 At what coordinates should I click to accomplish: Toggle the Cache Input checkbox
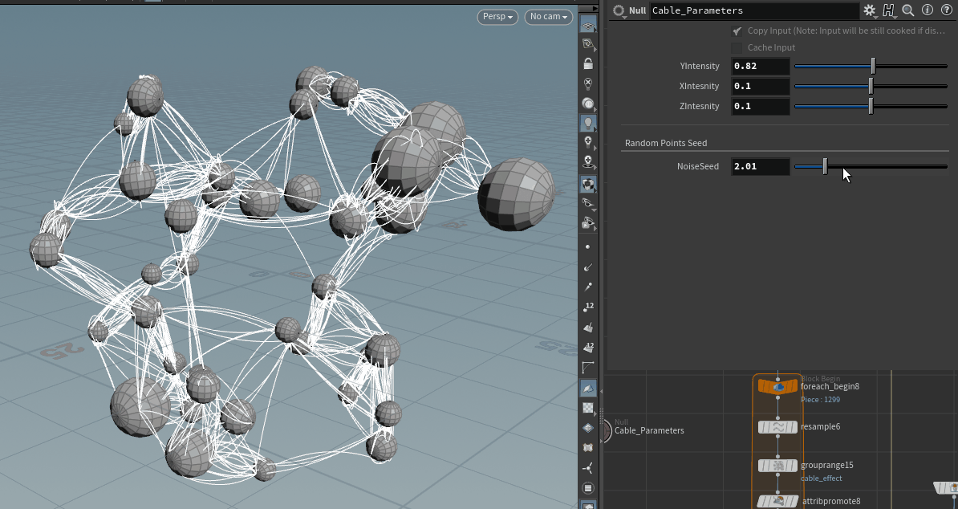point(737,47)
